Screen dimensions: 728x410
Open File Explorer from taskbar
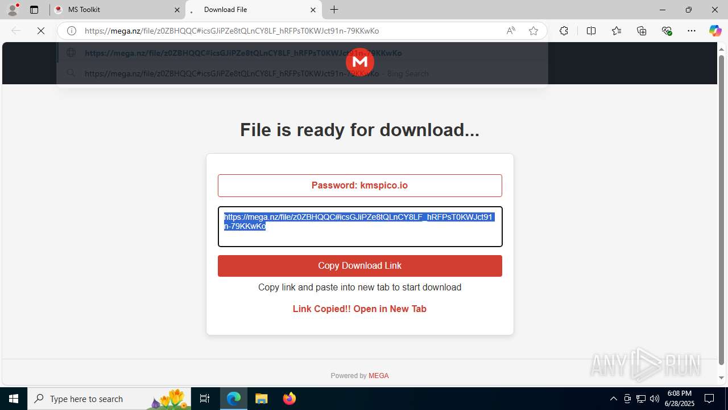(261, 399)
